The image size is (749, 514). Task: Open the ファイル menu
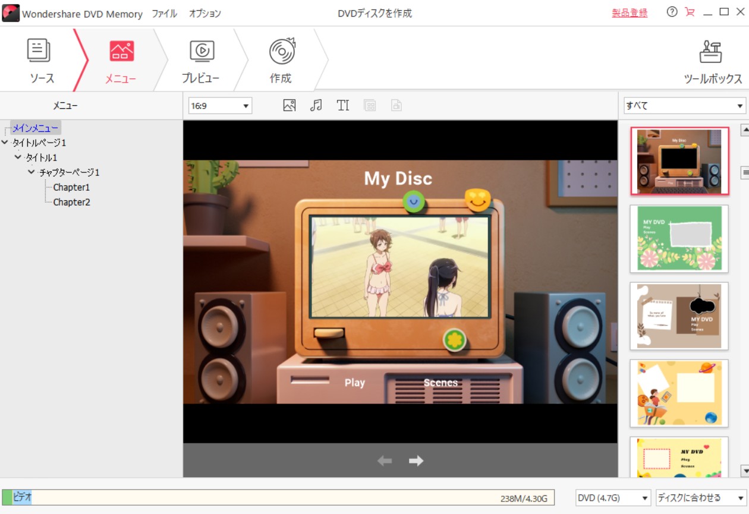(164, 13)
